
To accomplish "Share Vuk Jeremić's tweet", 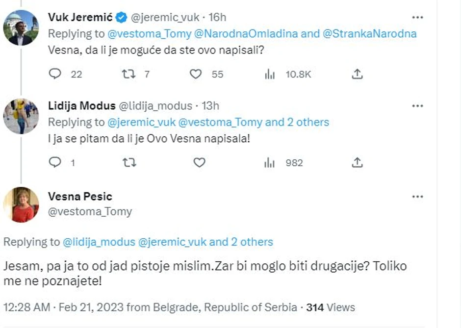I will point(358,74).
